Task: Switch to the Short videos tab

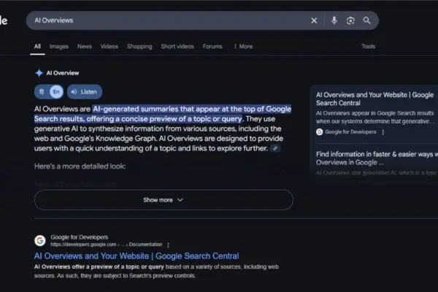Action: pyautogui.click(x=177, y=47)
